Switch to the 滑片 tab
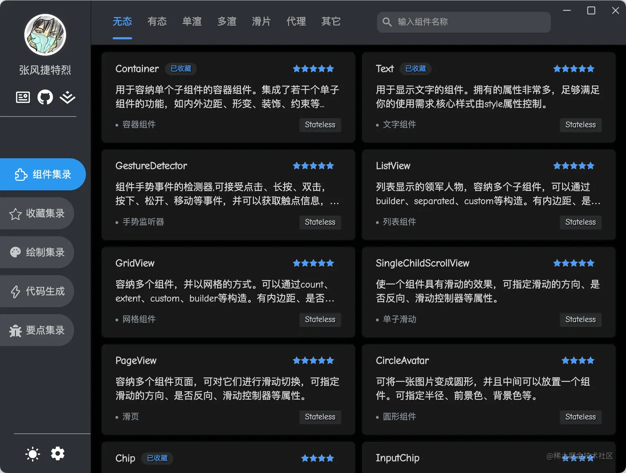Image resolution: width=626 pixels, height=473 pixels. 261,22
